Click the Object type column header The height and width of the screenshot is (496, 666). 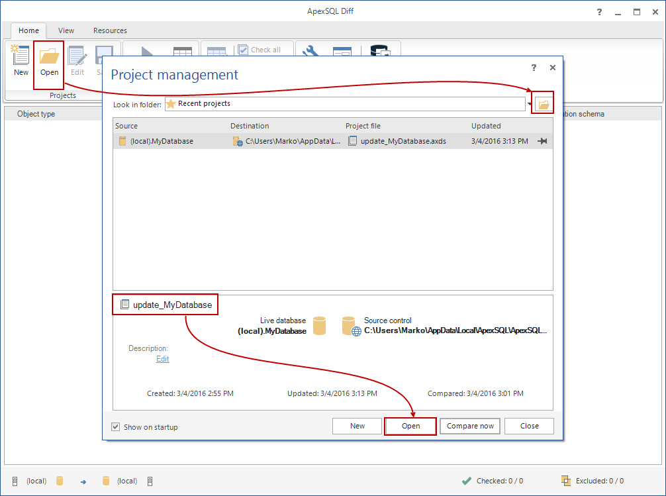pos(36,114)
